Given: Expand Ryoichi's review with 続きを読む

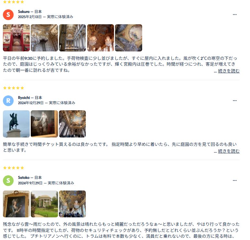Looking at the screenshot, I should point(229,151).
